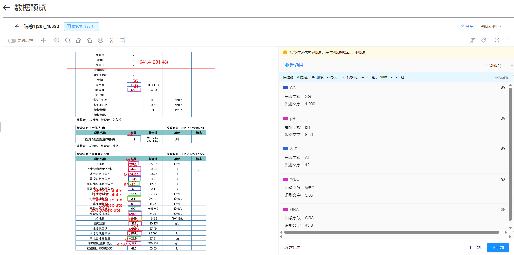Click the GRA 识别文字 value 45.8
Viewport: 514px width, 255px height.
point(309,225)
